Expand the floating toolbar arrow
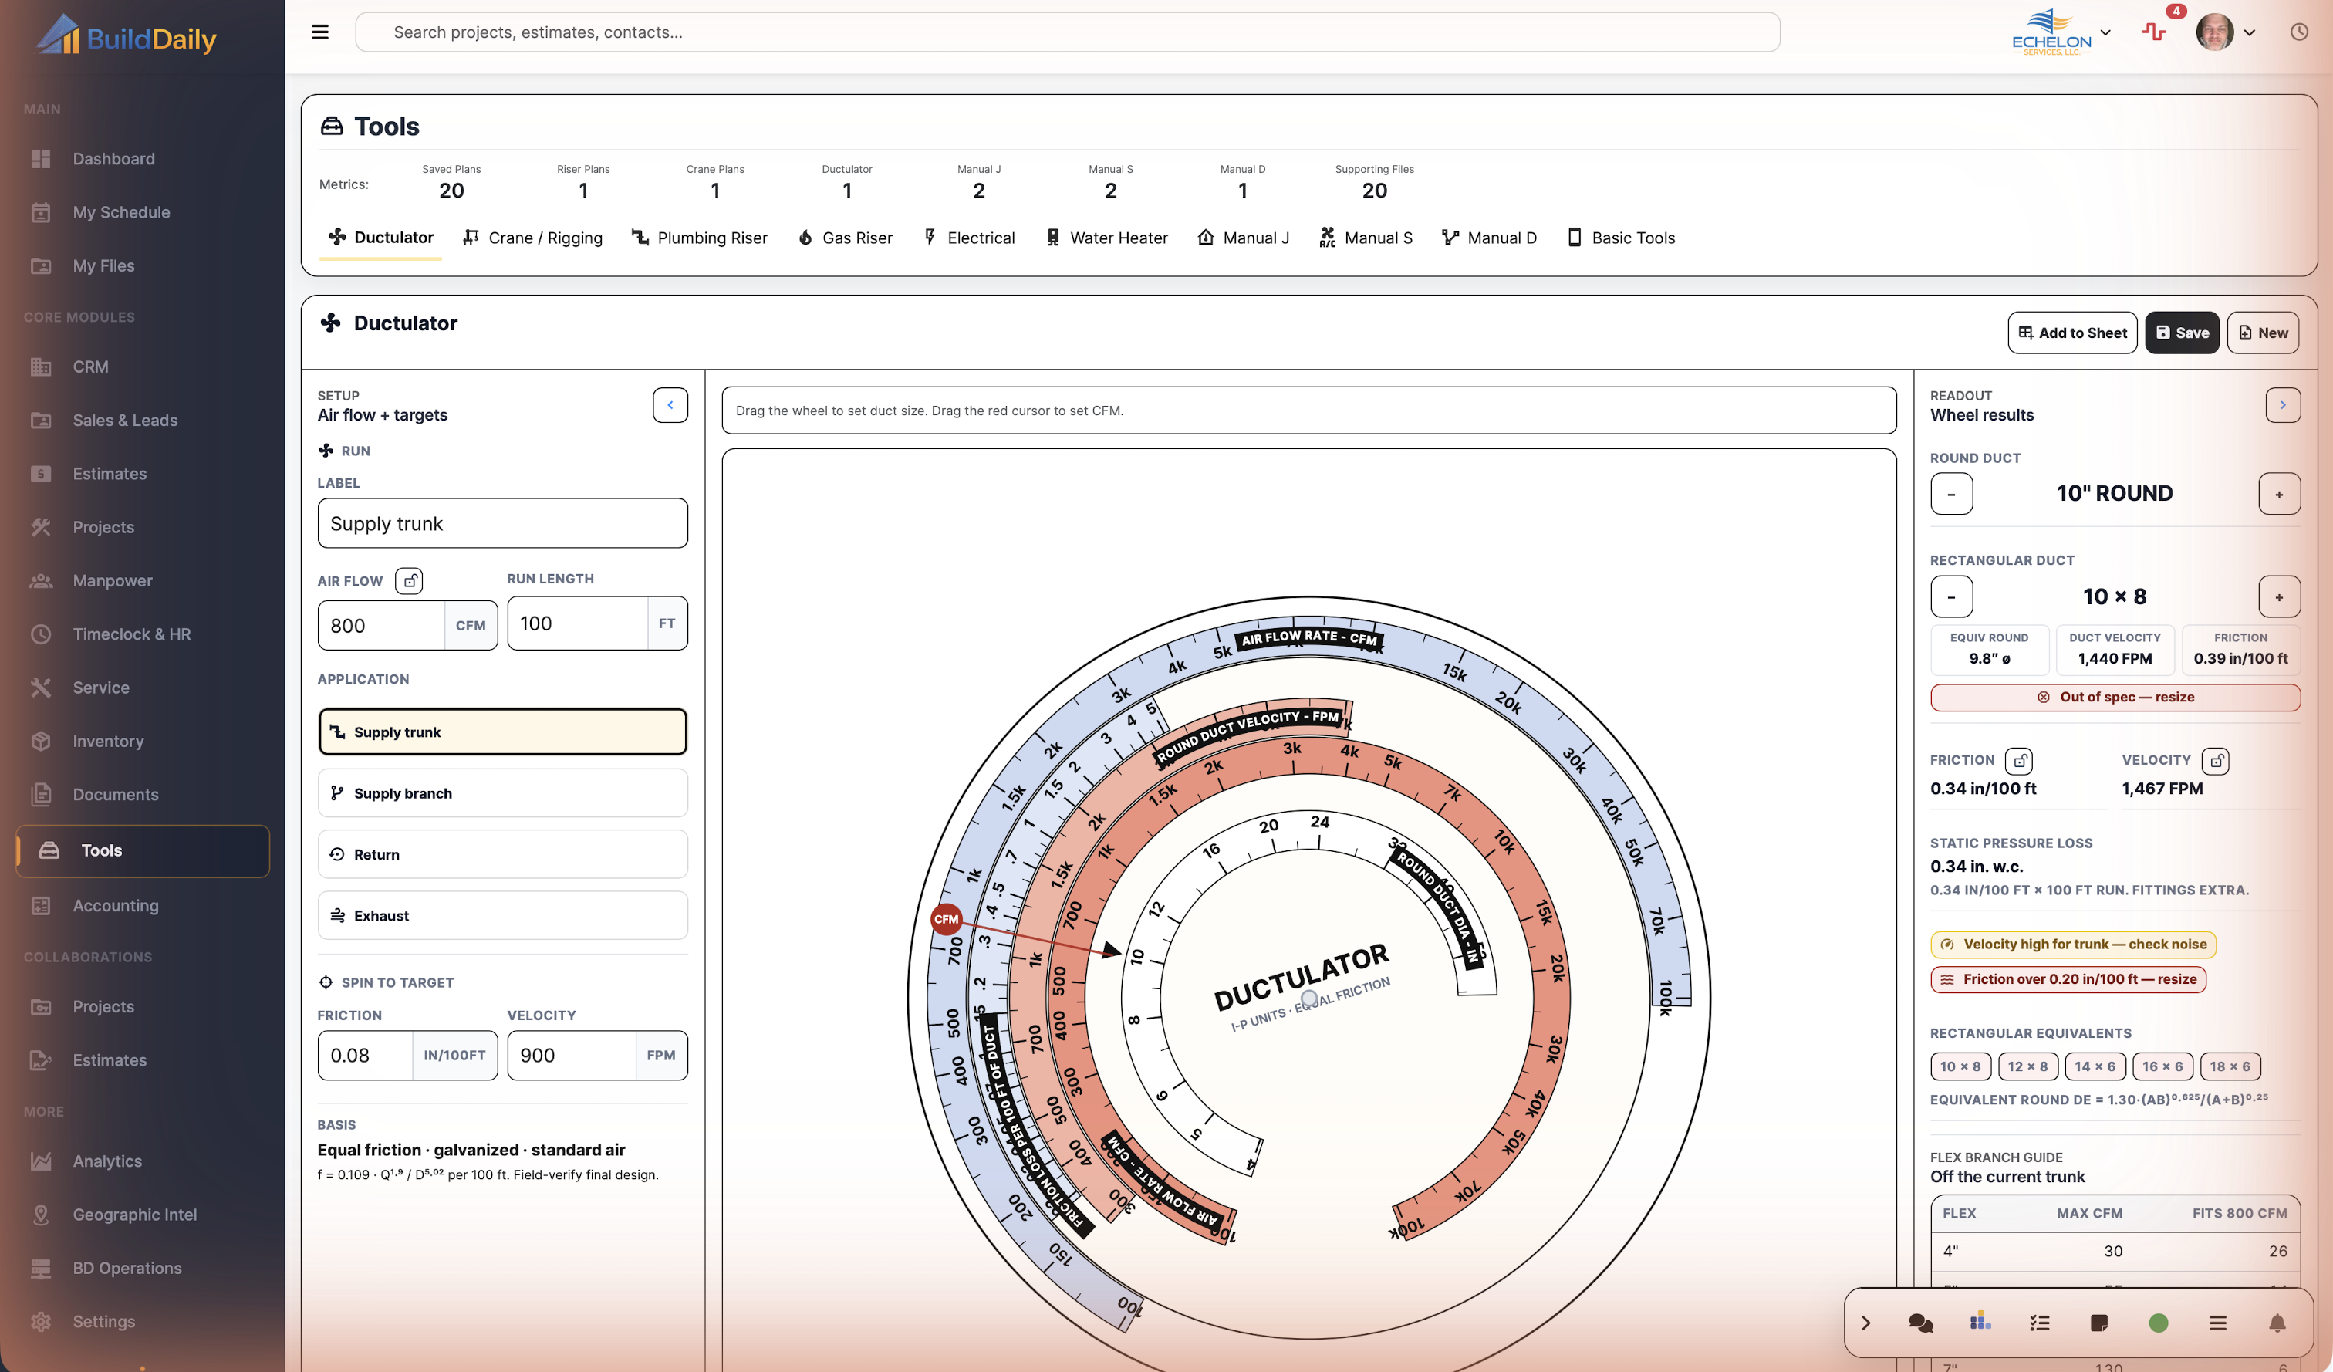 pos(1865,1323)
